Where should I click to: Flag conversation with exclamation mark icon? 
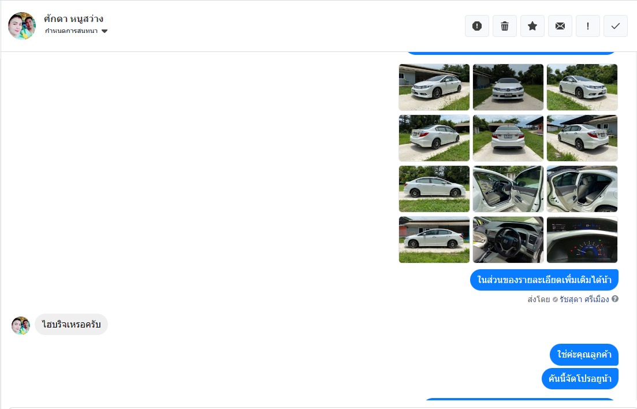tap(588, 26)
